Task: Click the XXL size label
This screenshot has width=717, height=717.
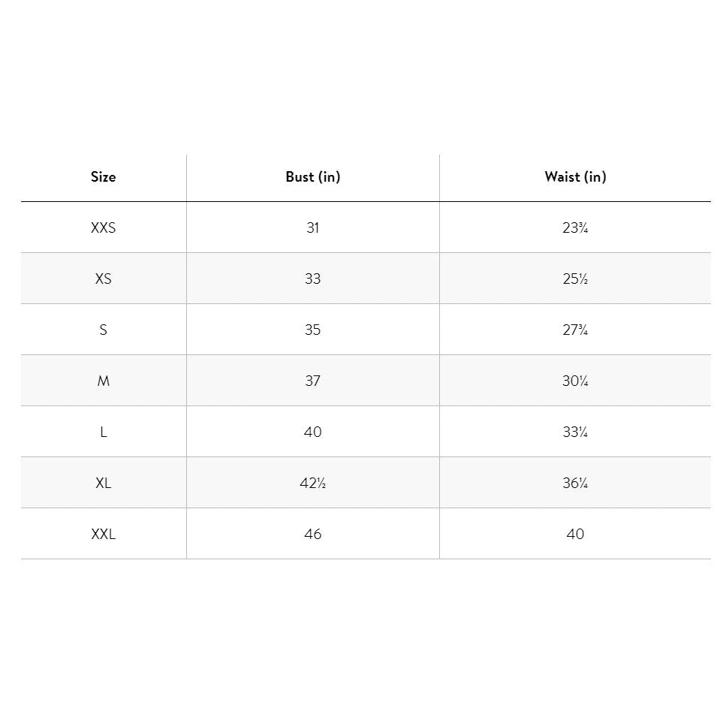Action: [104, 534]
